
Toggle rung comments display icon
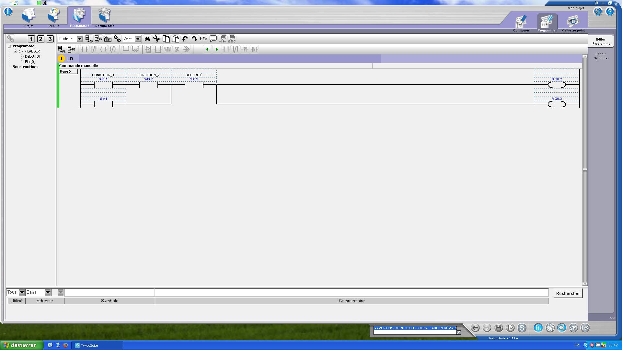(x=213, y=39)
